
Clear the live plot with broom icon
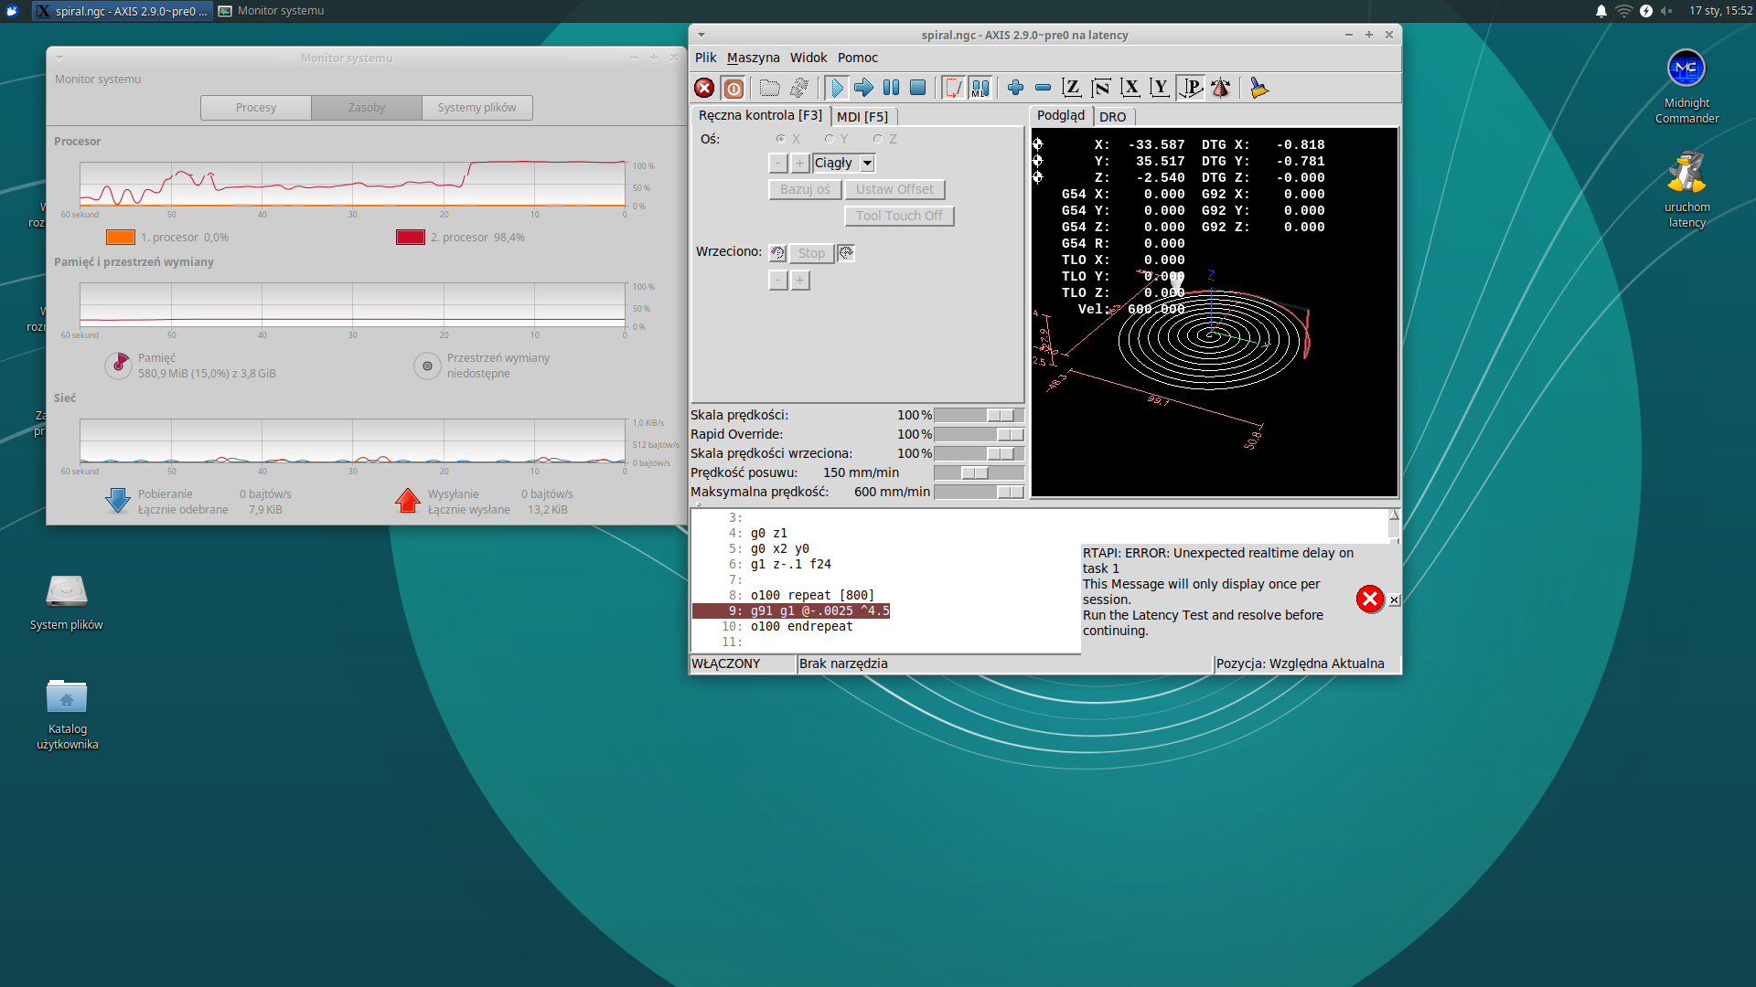(x=1259, y=88)
